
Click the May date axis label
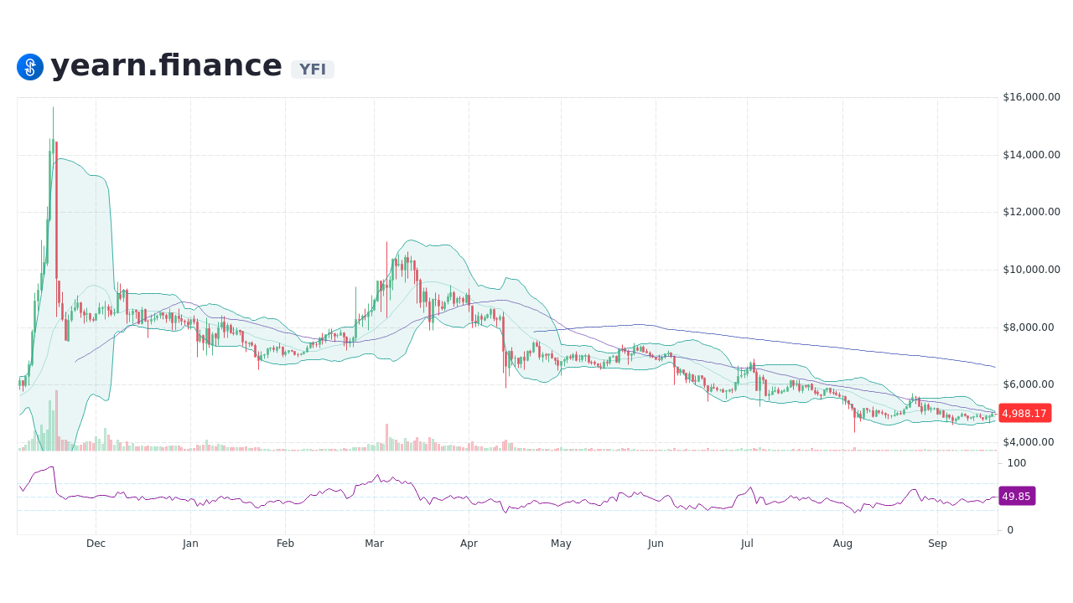point(561,544)
